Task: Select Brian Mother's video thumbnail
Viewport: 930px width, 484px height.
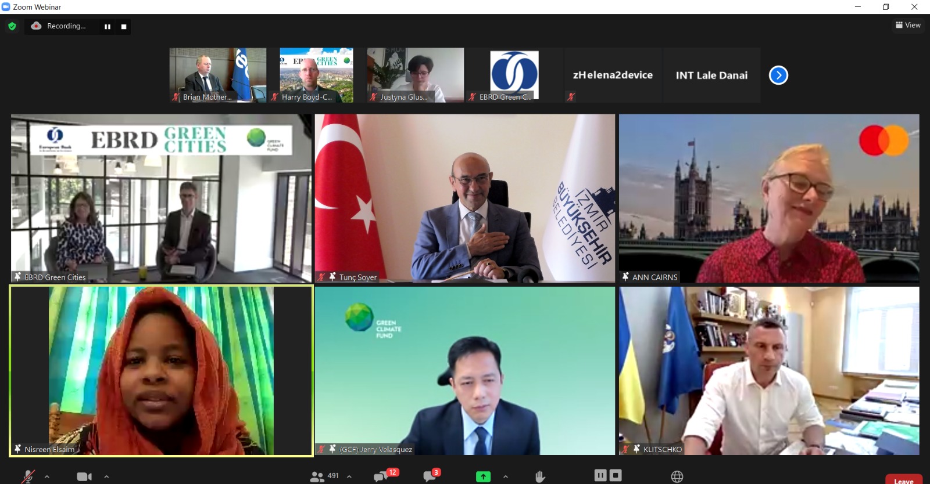Action: [218, 75]
